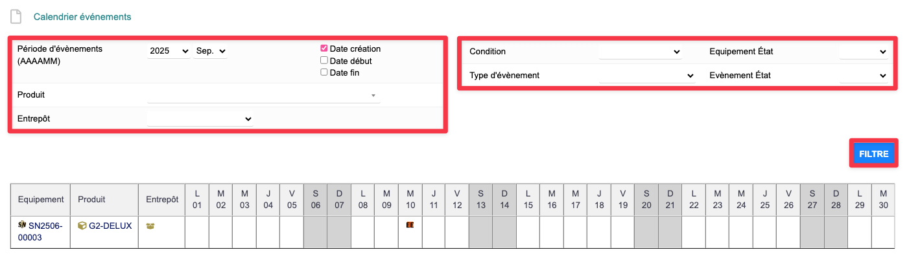Expand the Condition dropdown
The image size is (907, 265).
pos(641,52)
